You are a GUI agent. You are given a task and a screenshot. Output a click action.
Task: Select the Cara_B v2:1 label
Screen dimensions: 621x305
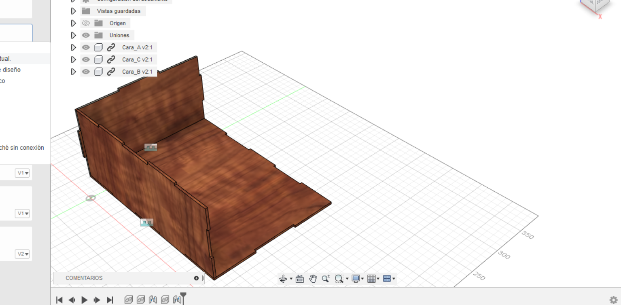[x=137, y=72]
